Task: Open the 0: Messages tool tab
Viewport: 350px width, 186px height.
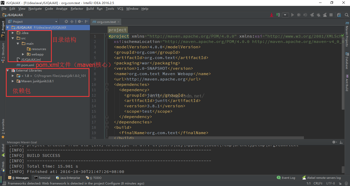Action: point(18,178)
